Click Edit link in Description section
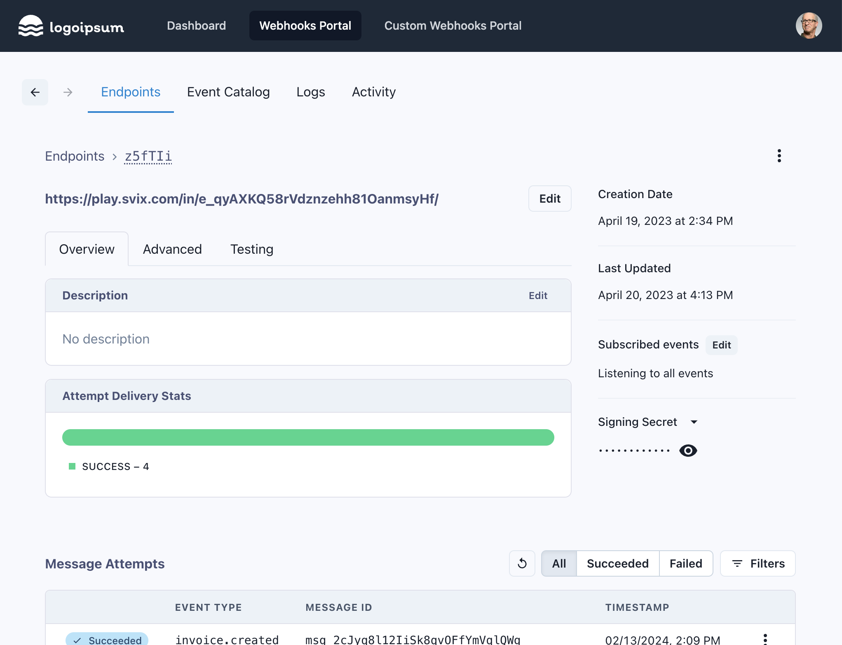 tap(539, 295)
